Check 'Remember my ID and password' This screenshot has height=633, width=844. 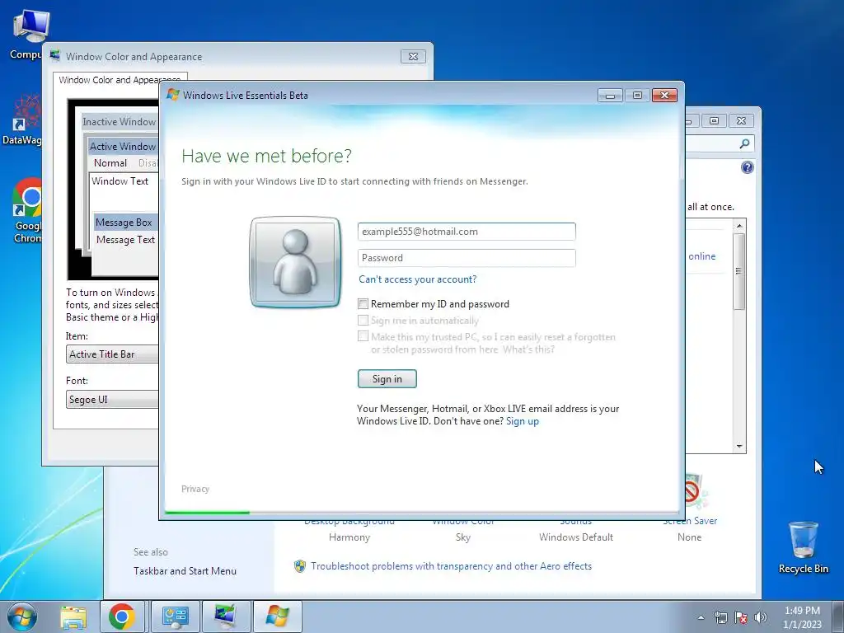363,304
